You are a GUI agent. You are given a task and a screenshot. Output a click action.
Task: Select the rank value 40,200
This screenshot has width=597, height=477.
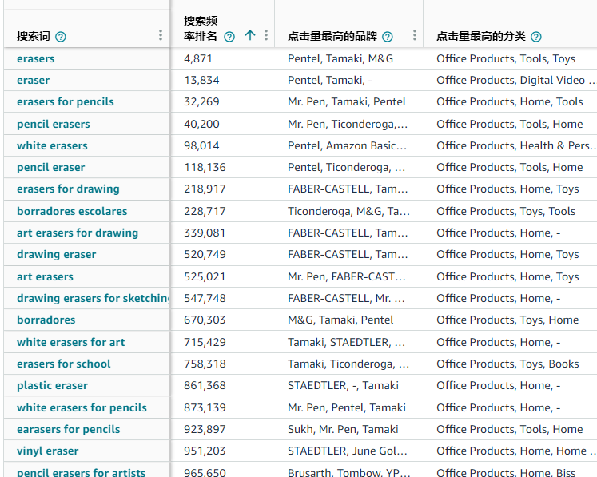[x=201, y=124]
